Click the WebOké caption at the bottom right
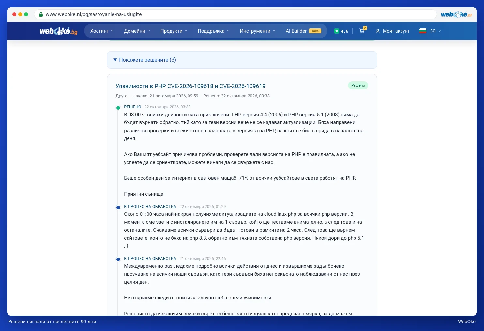This screenshot has width=484, height=331. click(467, 322)
